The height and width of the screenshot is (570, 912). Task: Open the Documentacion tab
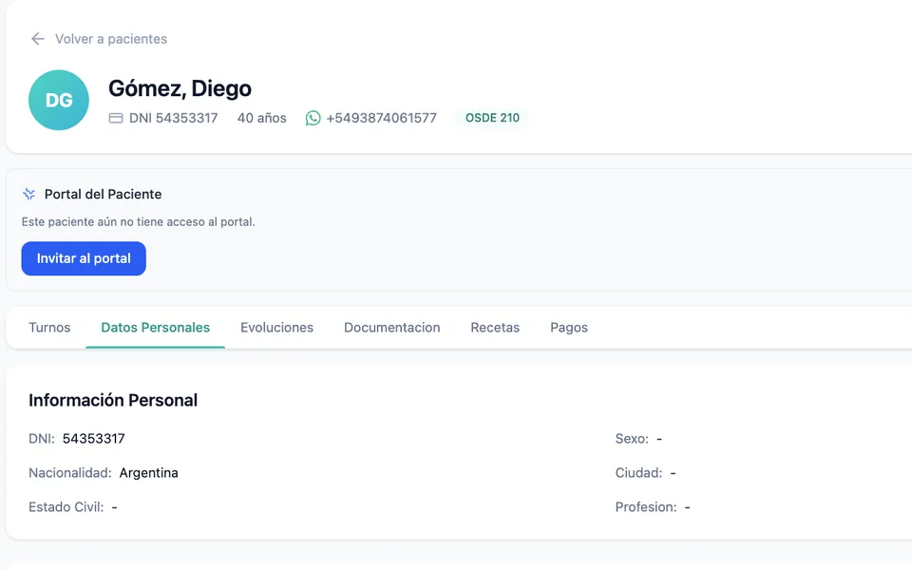(x=392, y=328)
